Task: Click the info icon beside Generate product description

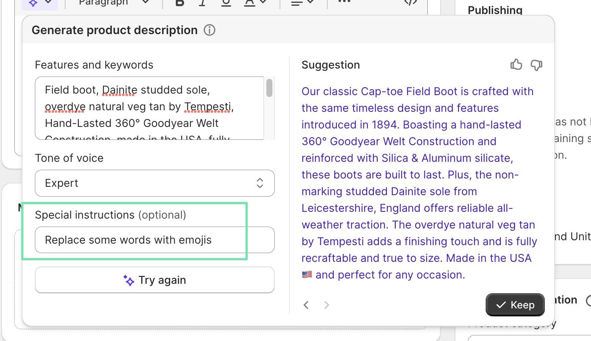Action: click(x=210, y=30)
